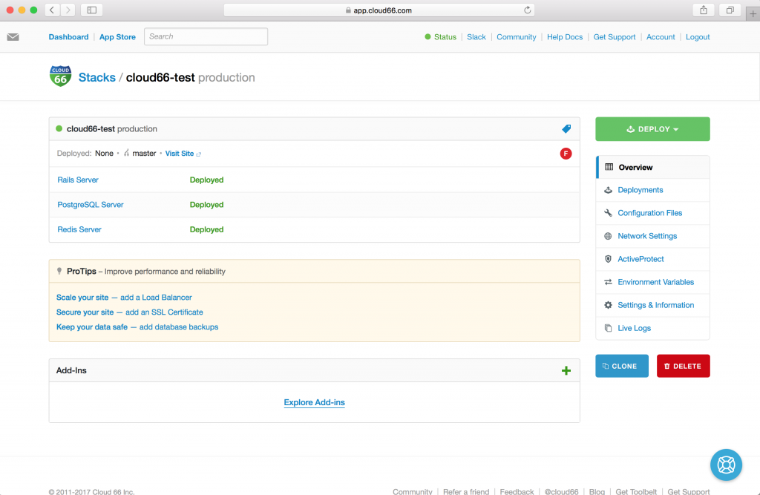Click the red DELETE button
The image size is (760, 495).
684,366
